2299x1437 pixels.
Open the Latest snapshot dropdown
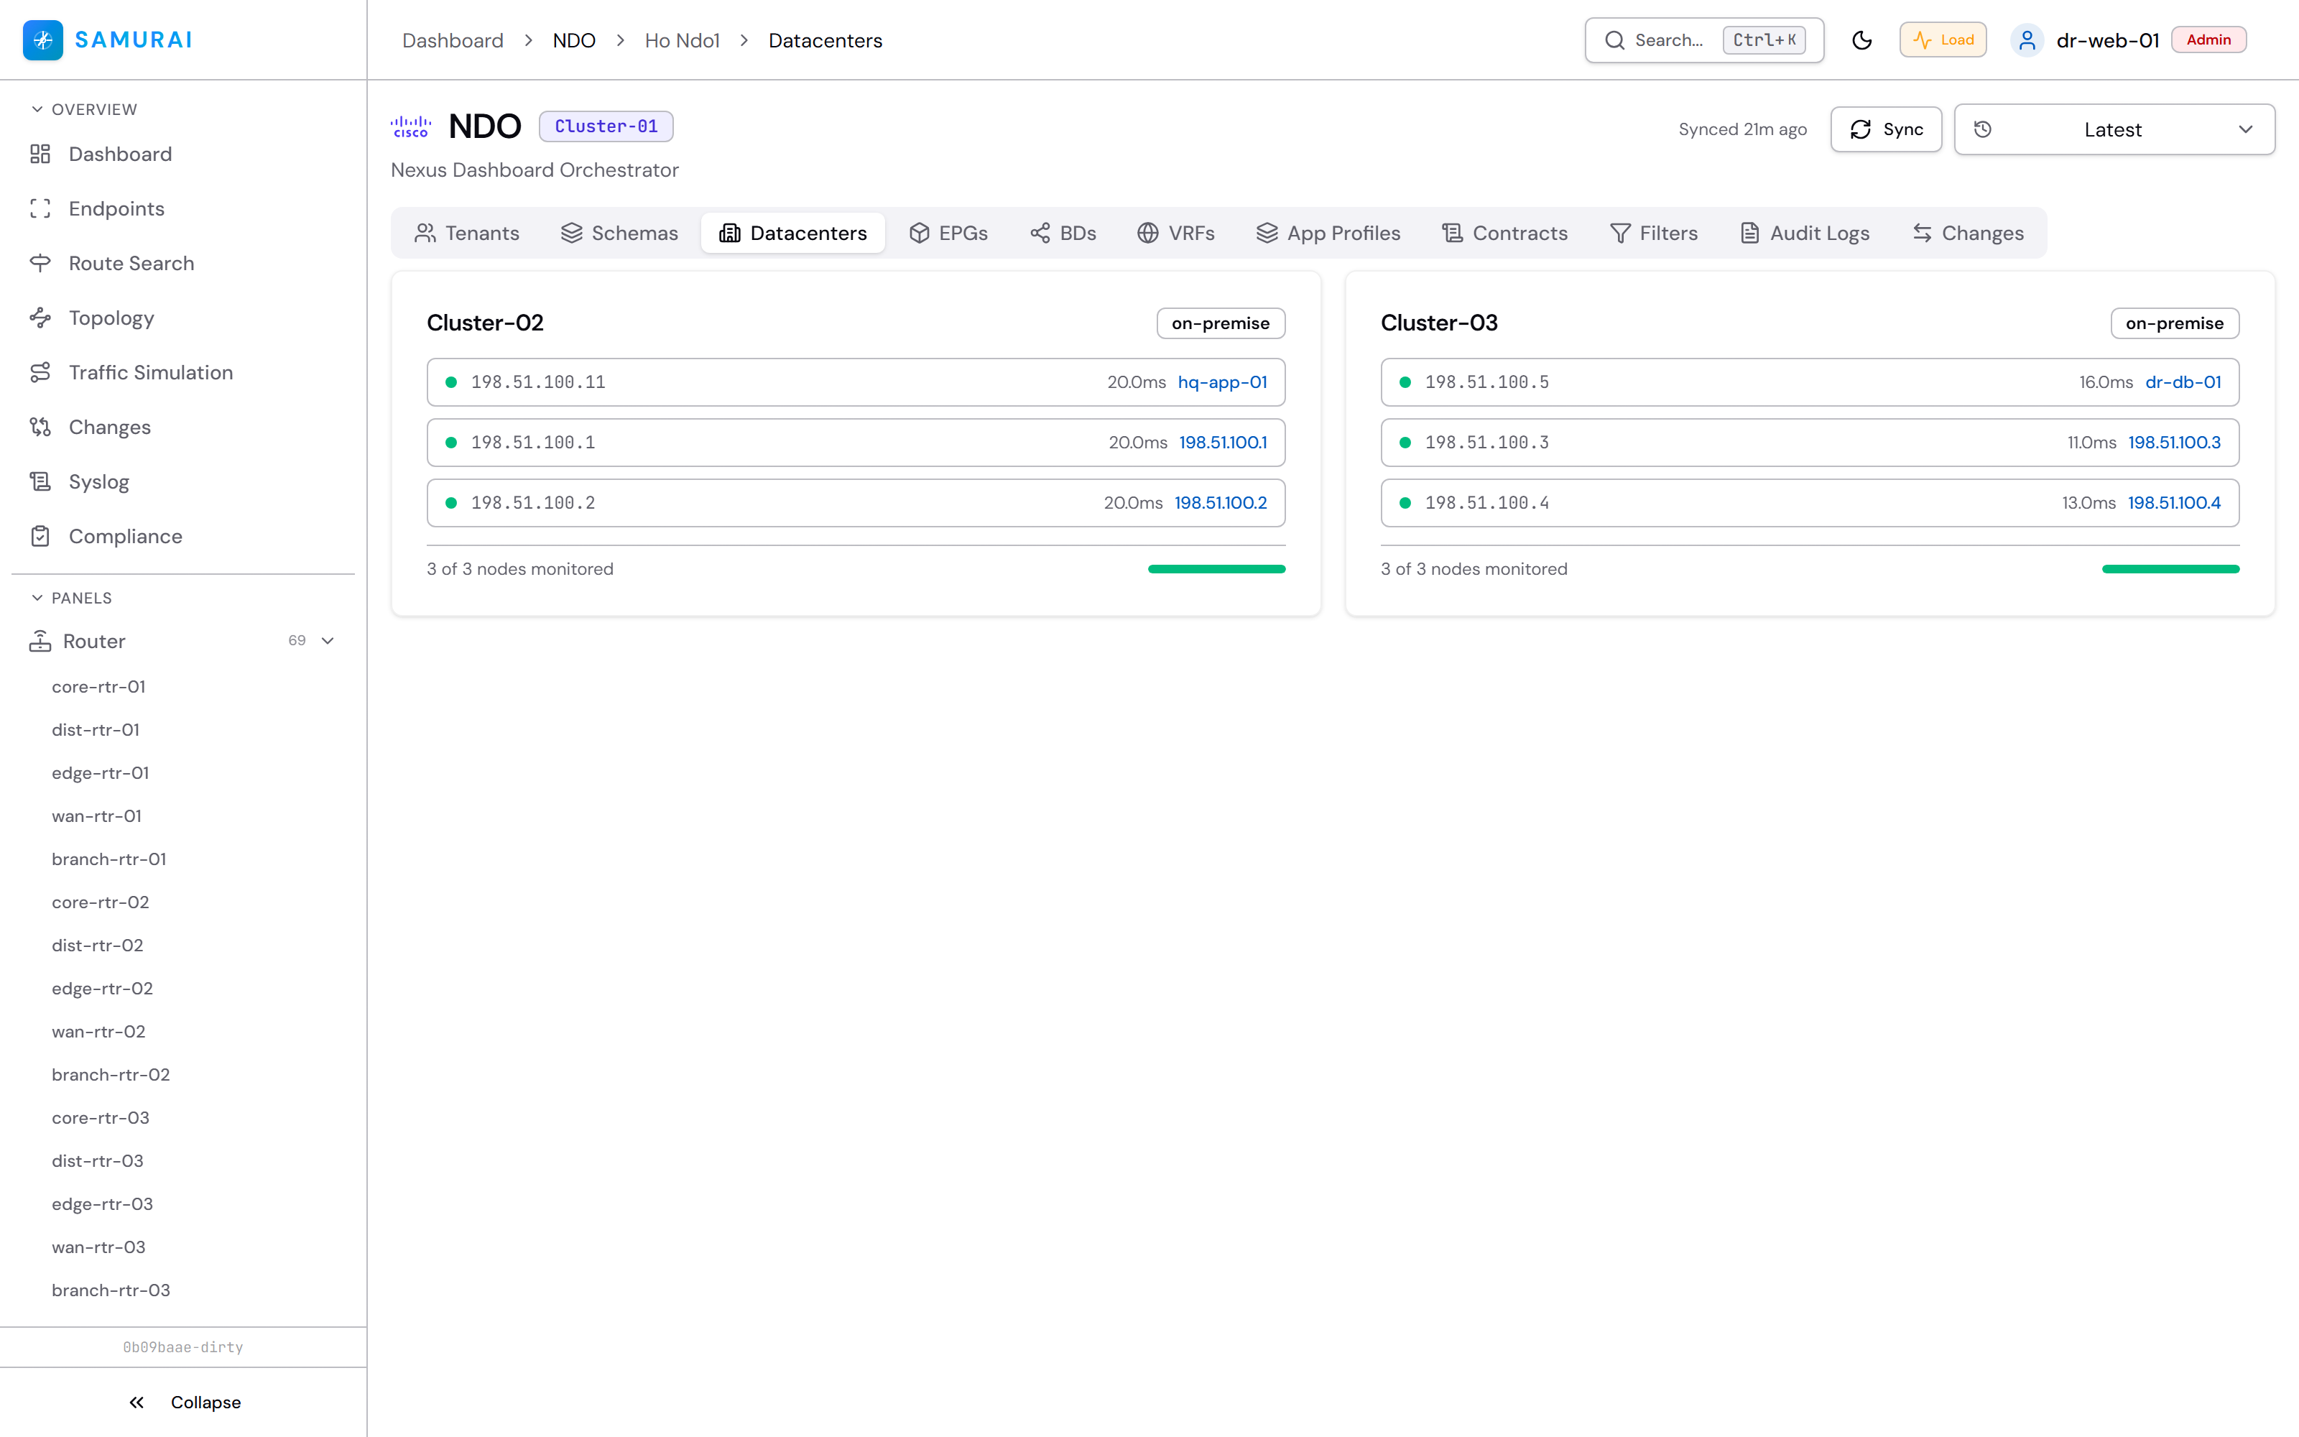[2114, 129]
